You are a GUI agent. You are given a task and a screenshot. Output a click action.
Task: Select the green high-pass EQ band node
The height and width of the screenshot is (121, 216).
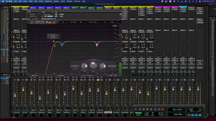click(x=54, y=41)
